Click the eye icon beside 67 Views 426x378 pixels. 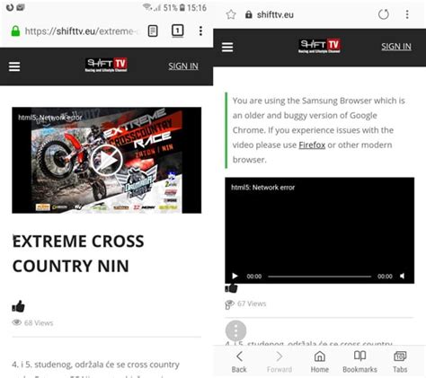click(x=230, y=303)
